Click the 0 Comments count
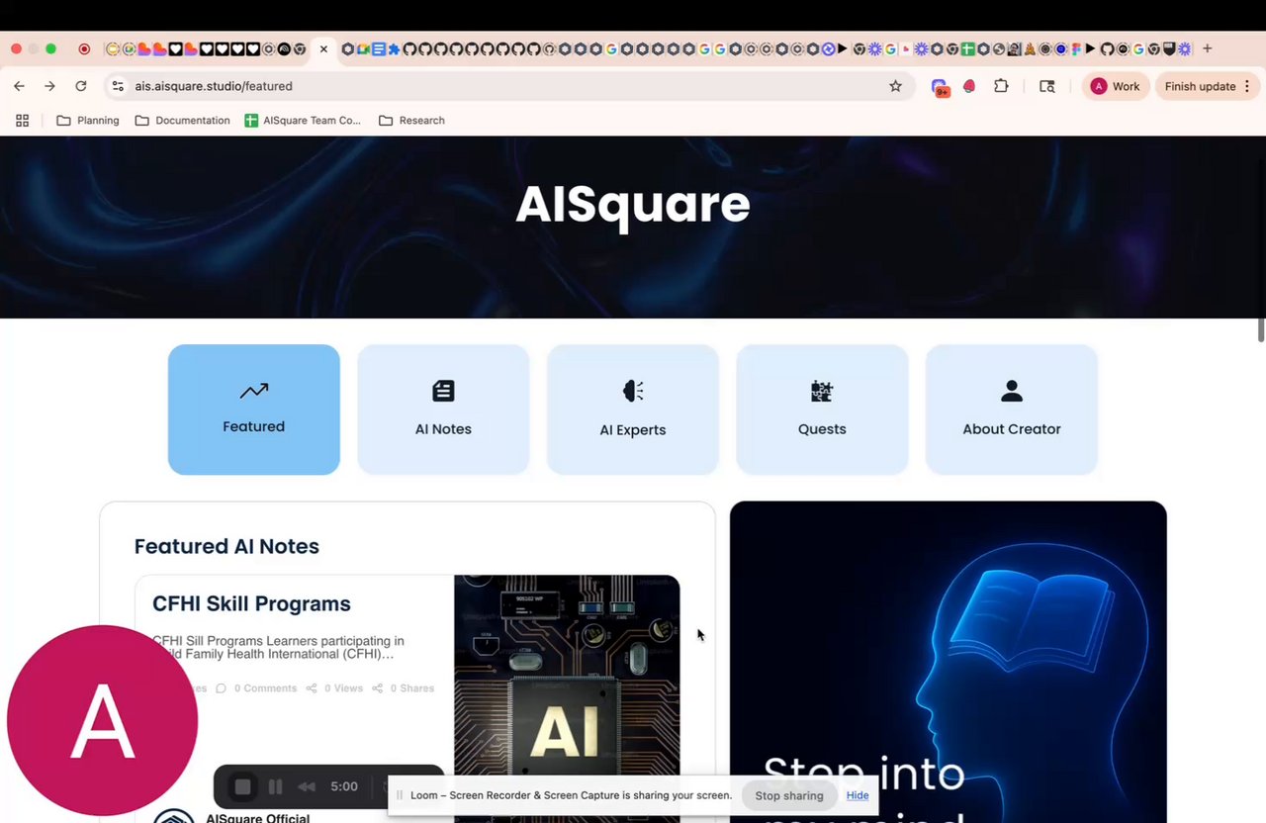This screenshot has height=823, width=1266. (265, 688)
